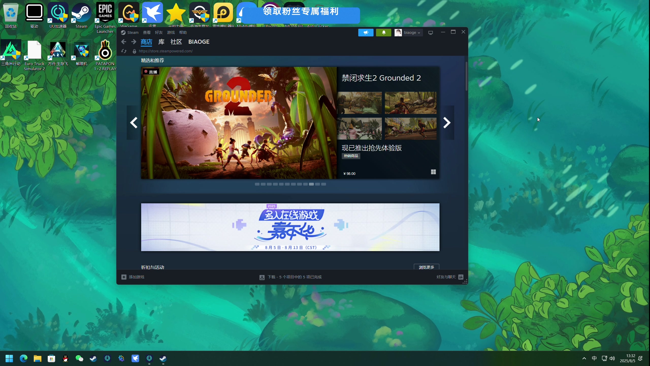Open the 好友 menu
This screenshot has height=366, width=650.
159,33
